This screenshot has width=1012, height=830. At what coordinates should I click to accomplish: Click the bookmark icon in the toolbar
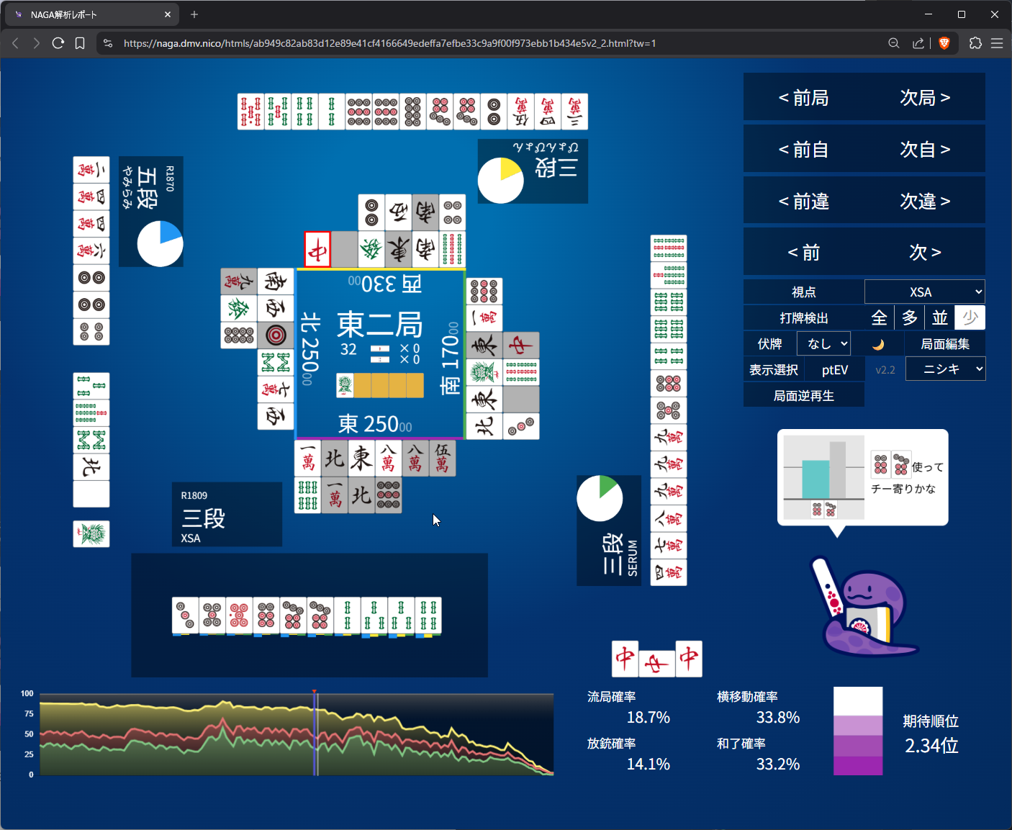(80, 43)
